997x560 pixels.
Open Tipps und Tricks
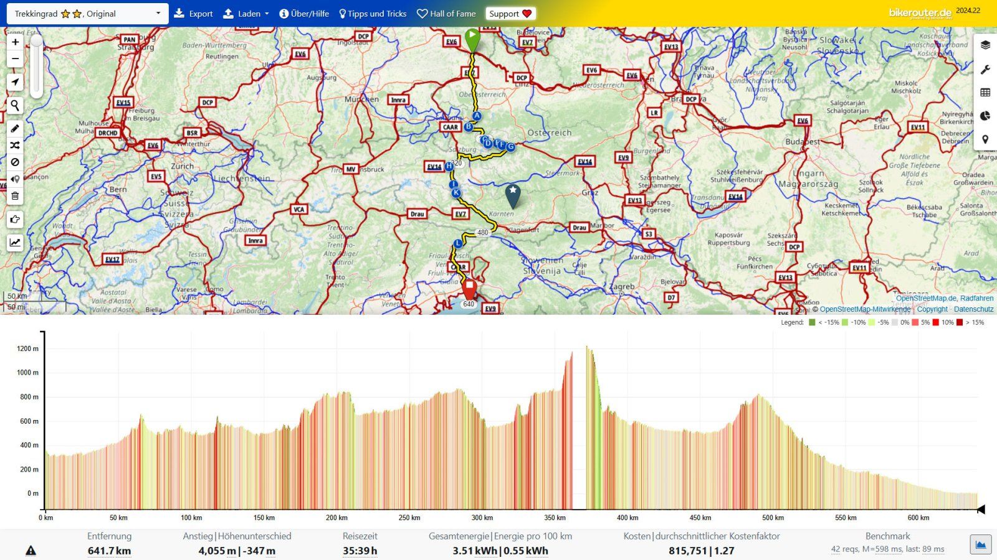[372, 14]
